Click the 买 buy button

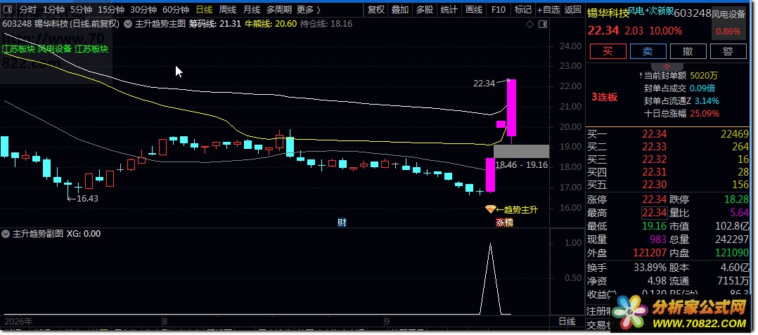tap(608, 51)
